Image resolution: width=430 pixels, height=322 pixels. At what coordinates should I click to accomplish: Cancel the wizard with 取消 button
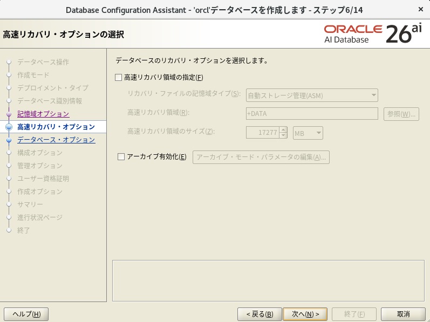click(403, 314)
